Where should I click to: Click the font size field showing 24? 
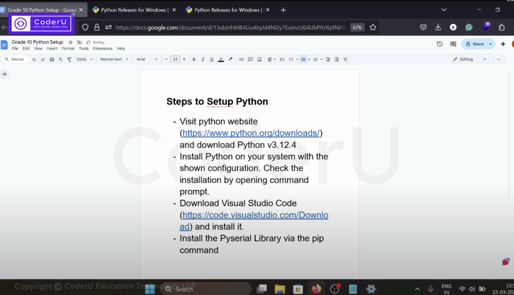click(x=175, y=60)
